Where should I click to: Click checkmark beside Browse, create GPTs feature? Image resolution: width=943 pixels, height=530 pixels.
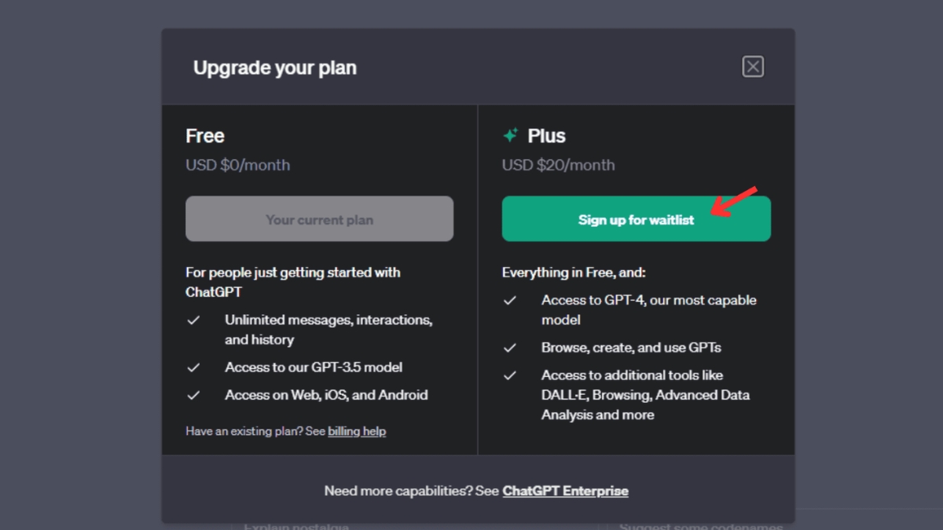(x=510, y=348)
